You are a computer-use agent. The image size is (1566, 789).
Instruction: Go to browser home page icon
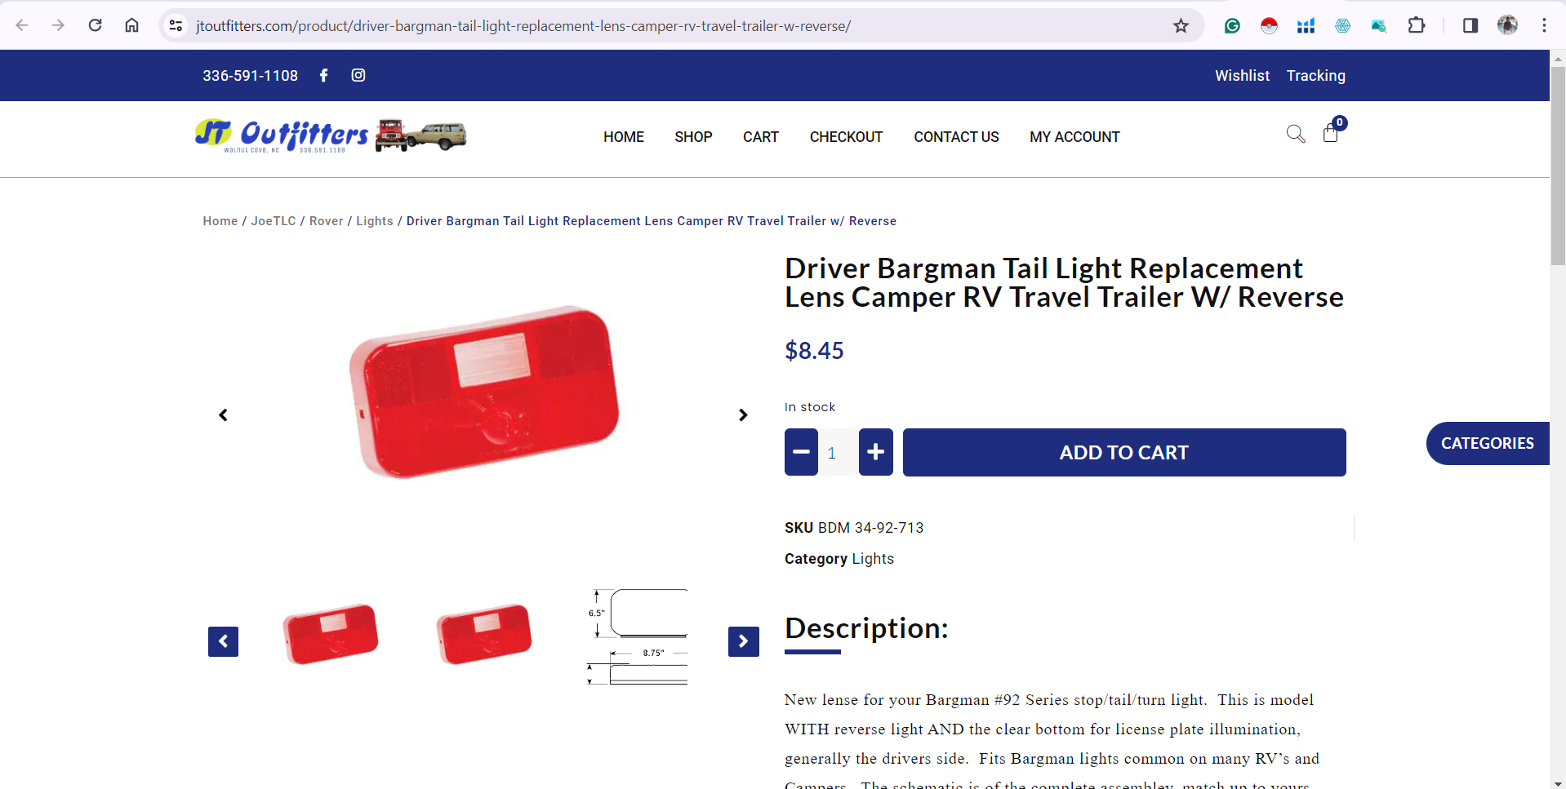(131, 25)
